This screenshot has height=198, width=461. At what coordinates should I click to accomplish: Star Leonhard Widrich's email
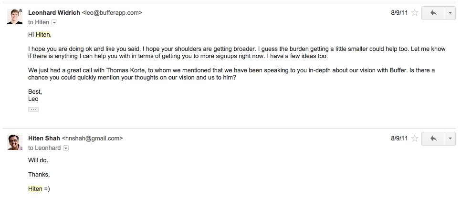coord(415,13)
